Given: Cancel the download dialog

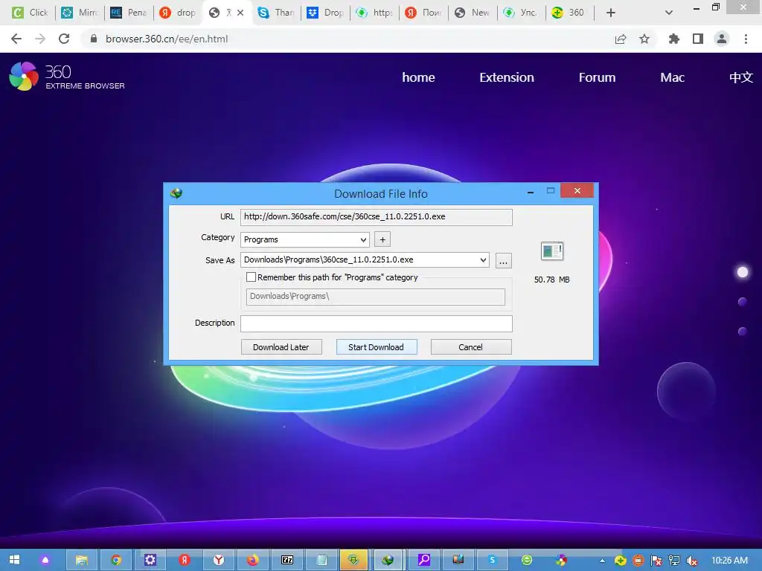Looking at the screenshot, I should pyautogui.click(x=470, y=347).
